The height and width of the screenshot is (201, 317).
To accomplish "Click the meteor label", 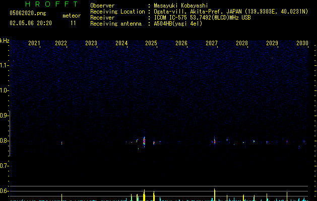I will coord(72,16).
